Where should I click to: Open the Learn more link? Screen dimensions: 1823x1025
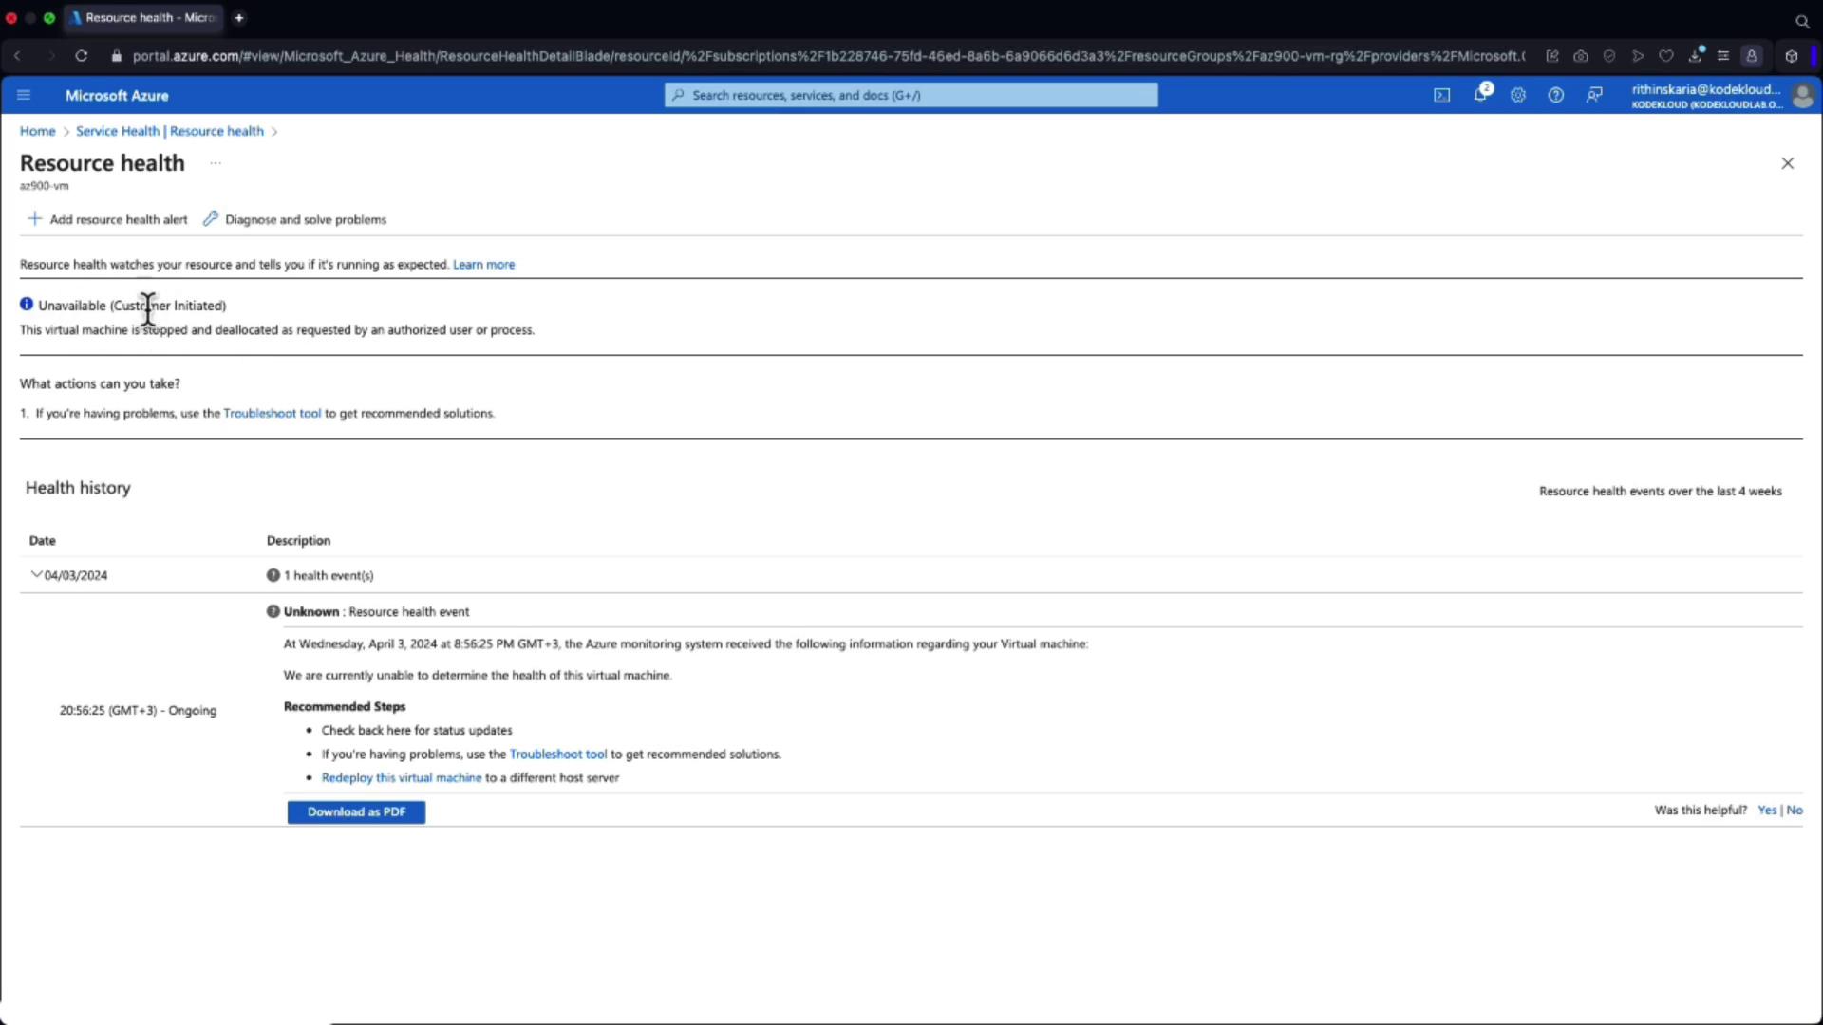pos(483,265)
